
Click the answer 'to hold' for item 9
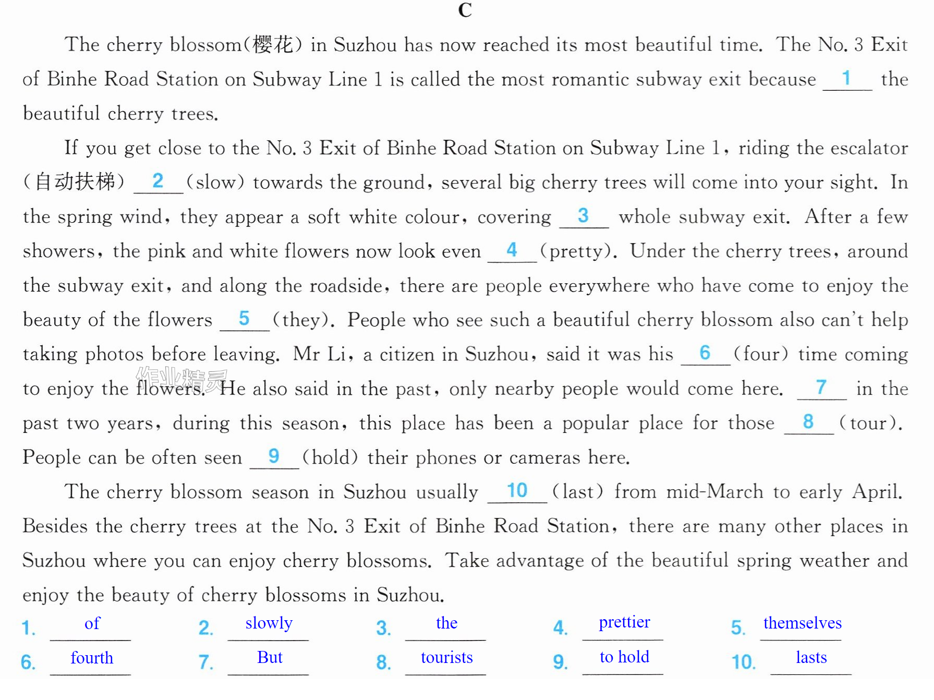coord(624,657)
